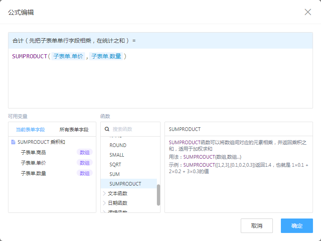This screenshot has height=241, width=321.
Task: Click the 子表单.单价 token in formula
Action: 68,57
